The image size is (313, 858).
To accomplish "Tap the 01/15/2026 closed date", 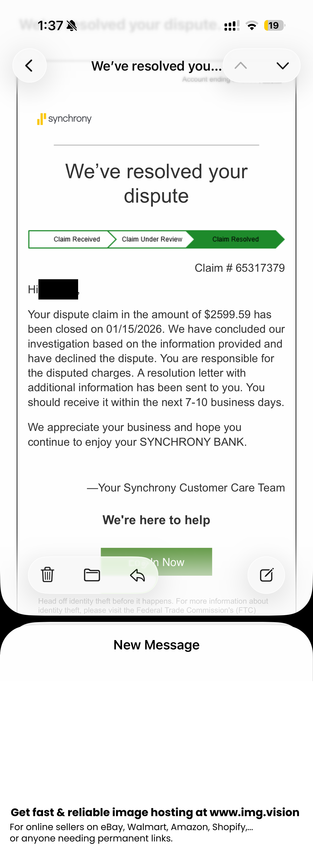I will pos(134,329).
